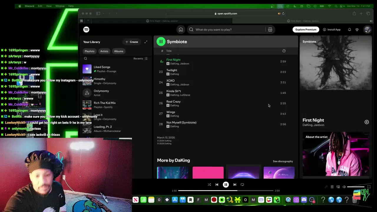The image size is (377, 212).
Task: Toggle the lyrics microphone icon
Action: [326, 187]
